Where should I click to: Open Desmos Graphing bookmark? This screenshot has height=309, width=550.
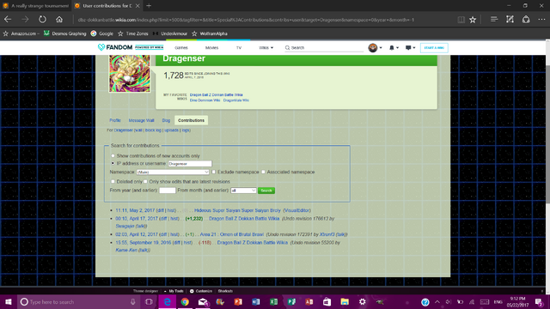(65, 33)
